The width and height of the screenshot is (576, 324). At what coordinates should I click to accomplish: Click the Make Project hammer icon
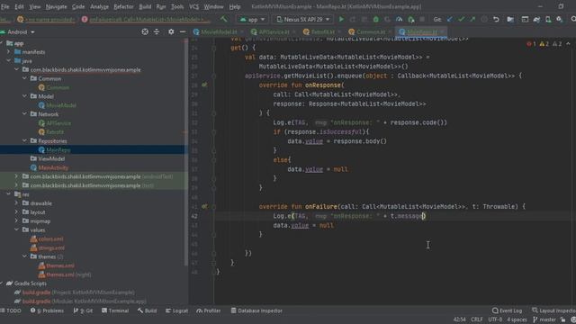point(224,19)
